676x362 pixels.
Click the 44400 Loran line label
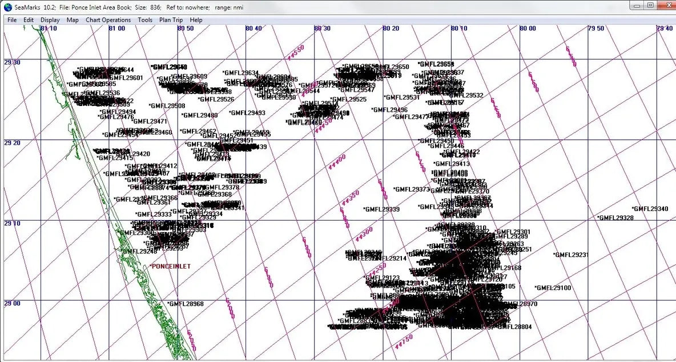337,162
